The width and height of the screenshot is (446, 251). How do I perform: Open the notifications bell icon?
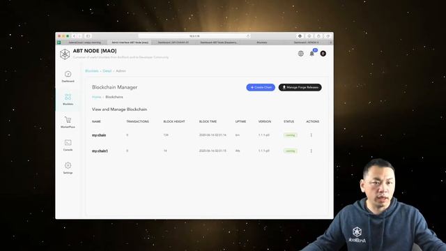pyautogui.click(x=312, y=54)
